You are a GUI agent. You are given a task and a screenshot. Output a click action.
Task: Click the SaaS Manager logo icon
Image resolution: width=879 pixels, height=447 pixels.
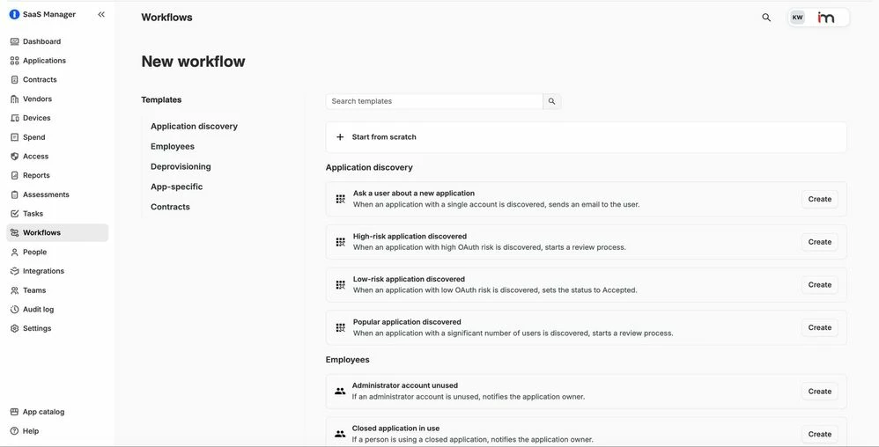click(x=15, y=15)
